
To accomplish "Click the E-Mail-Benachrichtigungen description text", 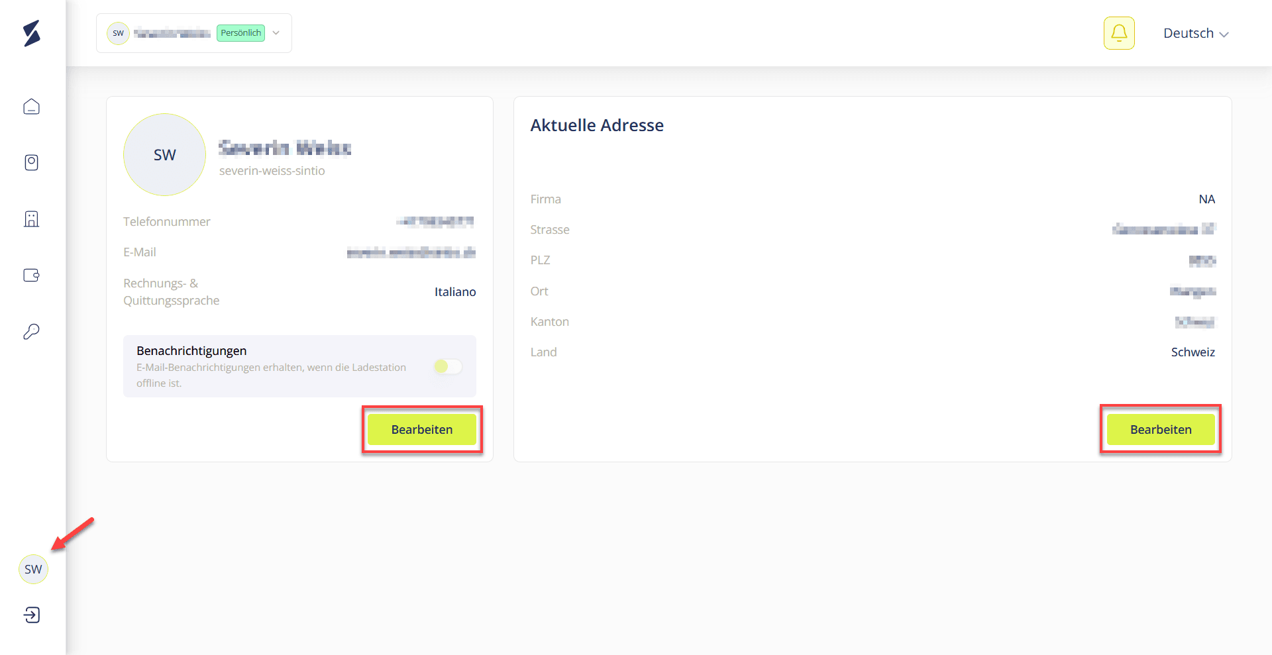I will [x=272, y=376].
